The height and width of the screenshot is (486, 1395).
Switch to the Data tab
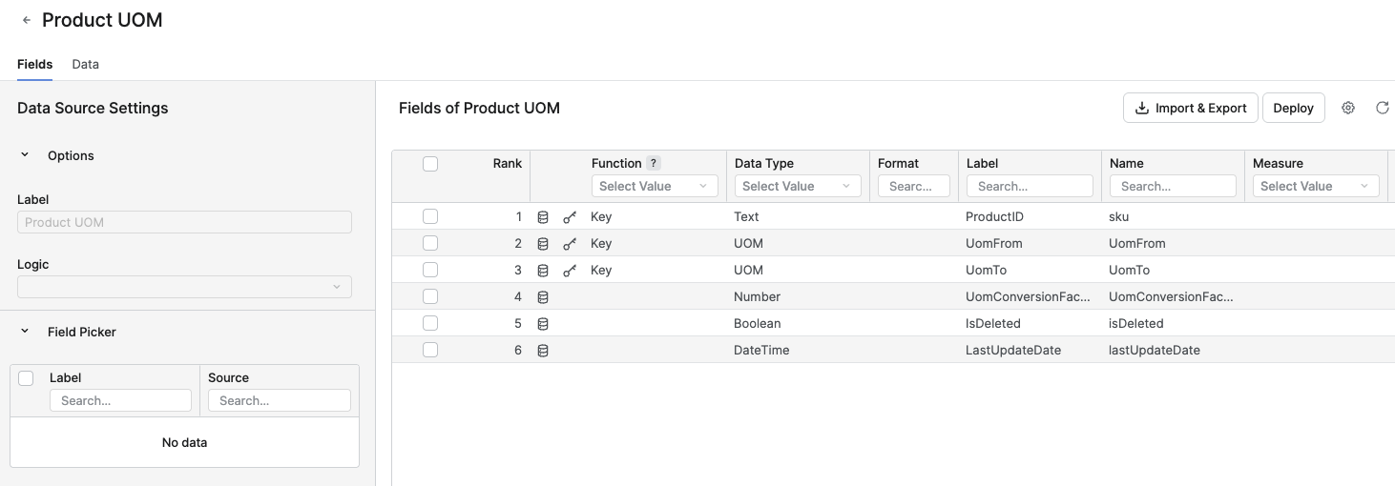(x=85, y=64)
